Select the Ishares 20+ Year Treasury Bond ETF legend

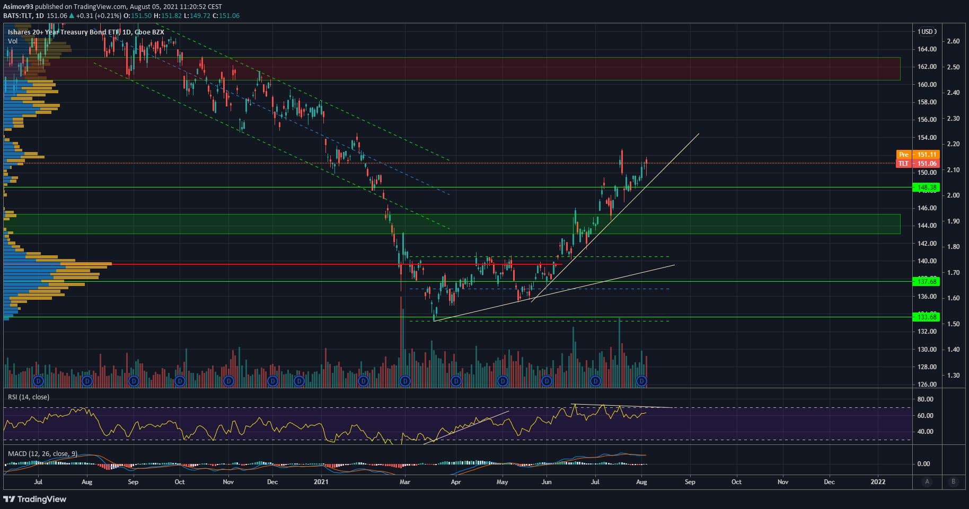coord(86,32)
